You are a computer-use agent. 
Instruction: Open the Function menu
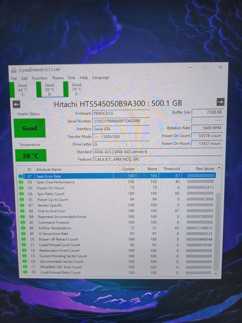coord(40,78)
